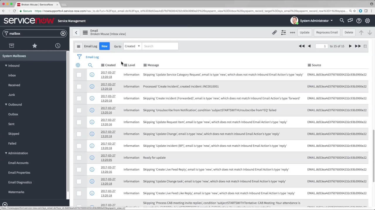This screenshot has height=210, width=375.
Task: Open the personalize list gear icon
Action: pos(78,65)
